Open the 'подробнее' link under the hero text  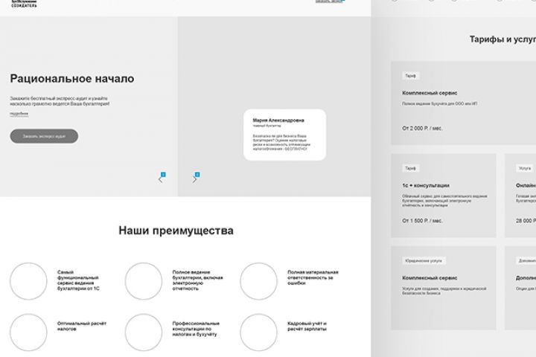[x=19, y=113]
